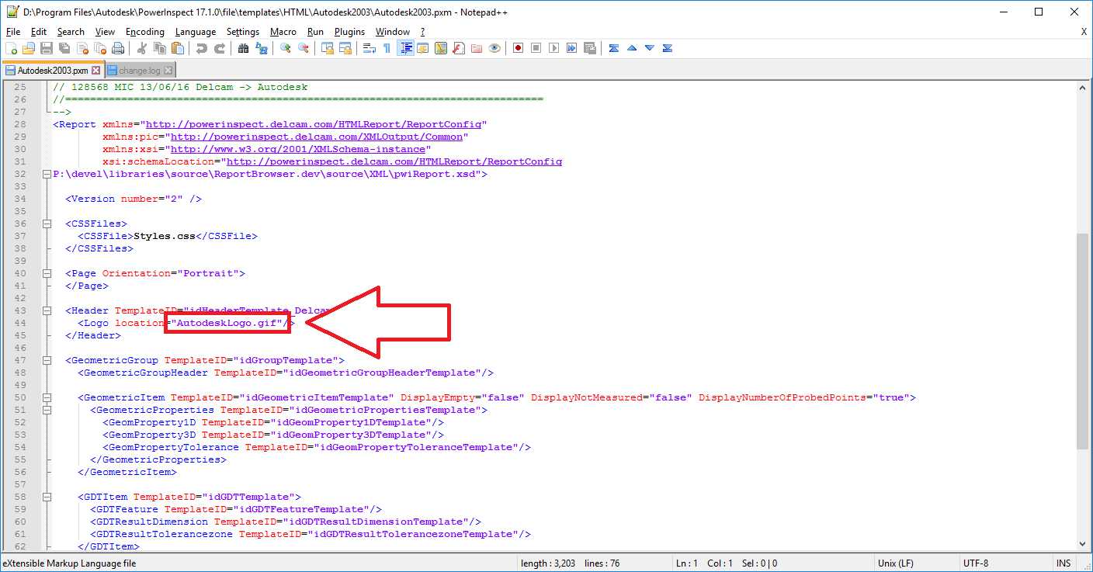The width and height of the screenshot is (1093, 572).
Task: Click the Undo arrow icon
Action: tap(203, 48)
